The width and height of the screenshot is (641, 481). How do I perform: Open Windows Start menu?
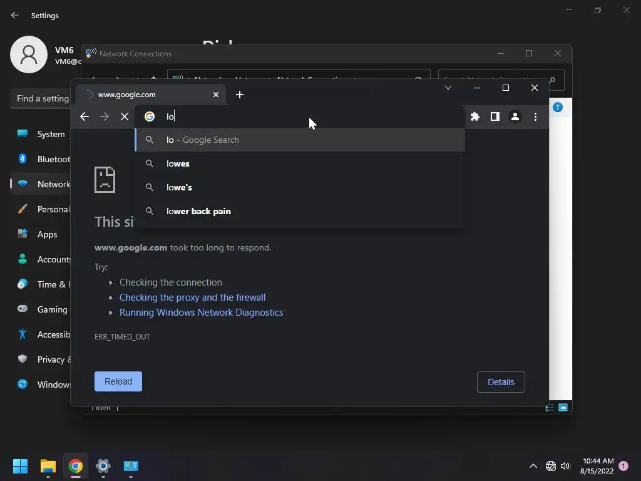20,466
